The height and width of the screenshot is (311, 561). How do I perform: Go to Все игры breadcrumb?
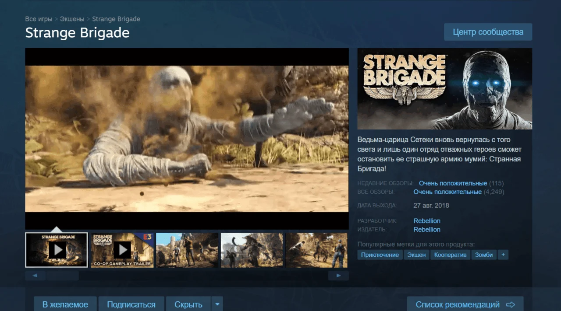pyautogui.click(x=39, y=19)
